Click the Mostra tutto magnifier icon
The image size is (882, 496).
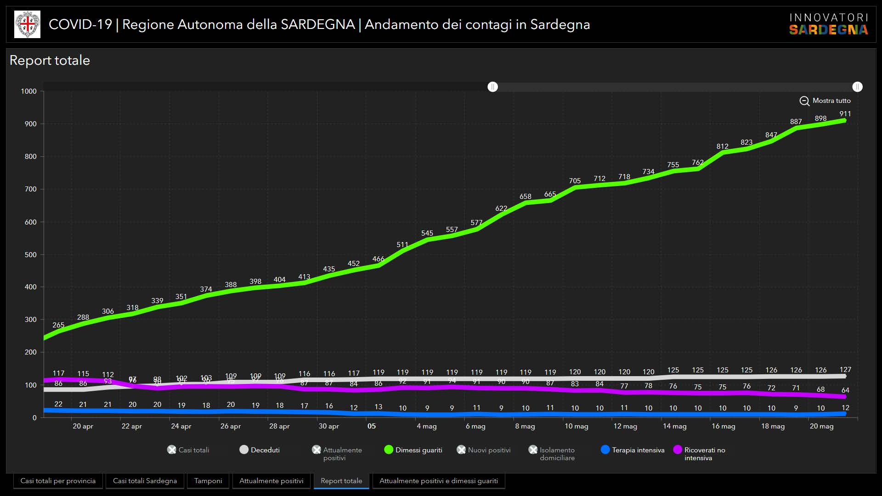click(x=804, y=101)
